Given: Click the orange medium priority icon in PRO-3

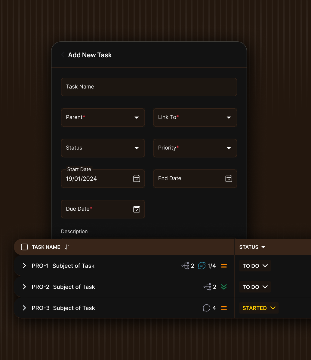Looking at the screenshot, I should 224,308.
